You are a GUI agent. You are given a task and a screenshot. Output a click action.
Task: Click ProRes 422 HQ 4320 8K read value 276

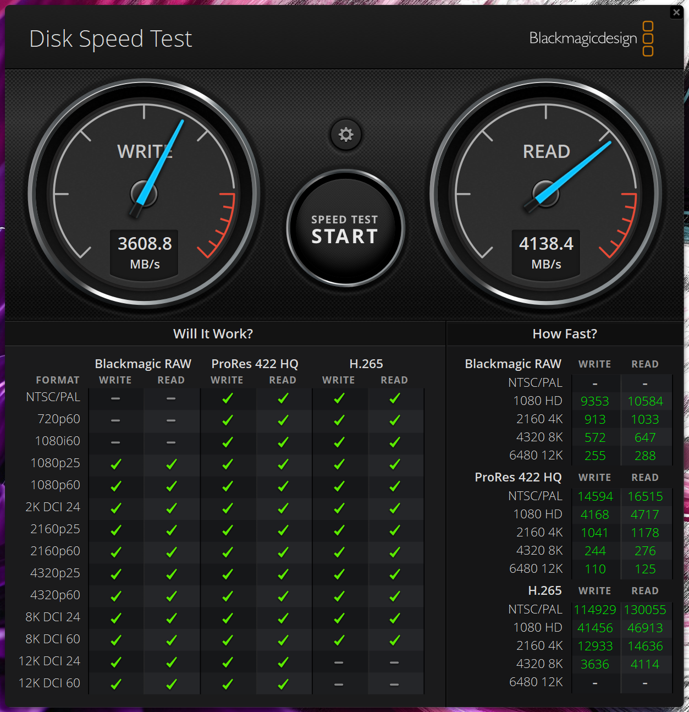[x=645, y=551]
